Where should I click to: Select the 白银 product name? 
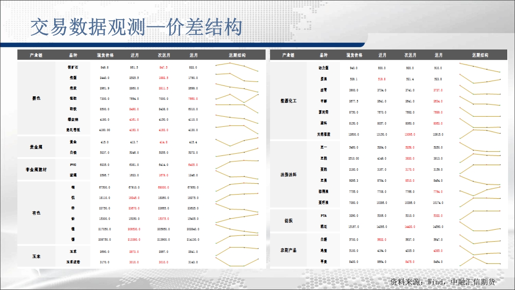coord(73,152)
